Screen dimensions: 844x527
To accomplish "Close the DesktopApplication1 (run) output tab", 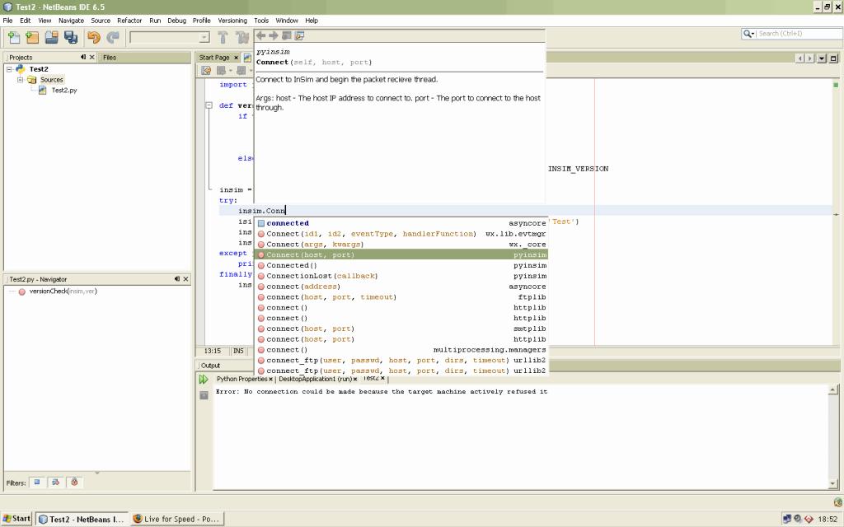I will coord(355,379).
